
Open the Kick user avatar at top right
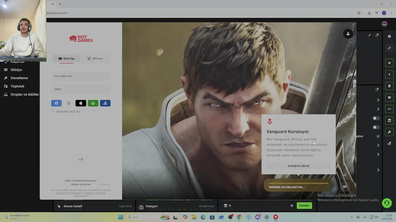tap(385, 24)
